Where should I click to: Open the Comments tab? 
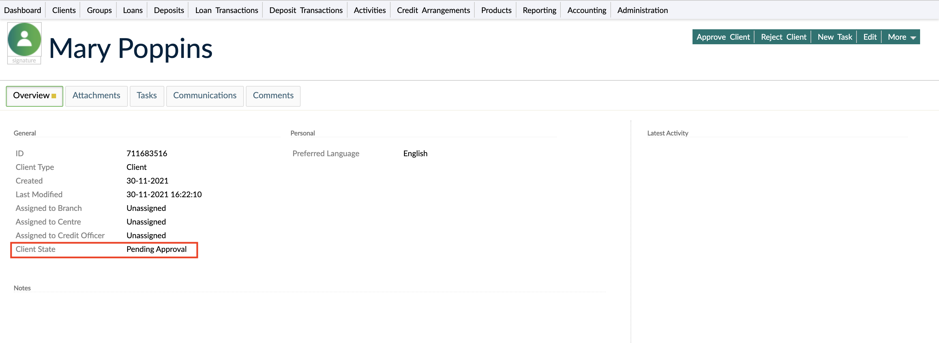pyautogui.click(x=273, y=96)
